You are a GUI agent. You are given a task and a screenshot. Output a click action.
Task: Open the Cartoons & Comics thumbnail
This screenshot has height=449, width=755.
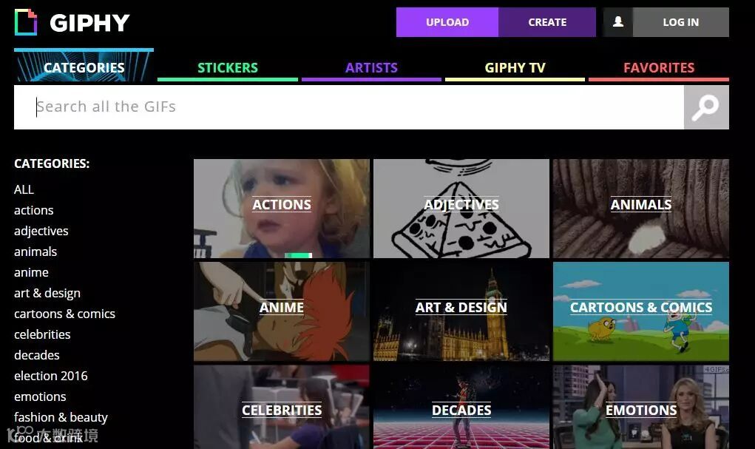tap(641, 311)
